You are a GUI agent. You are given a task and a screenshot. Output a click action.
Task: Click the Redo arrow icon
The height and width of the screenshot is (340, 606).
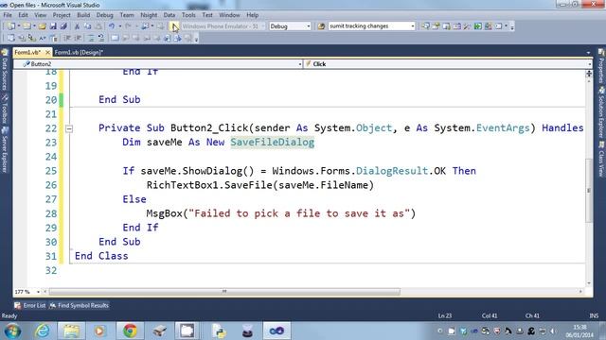(x=129, y=26)
